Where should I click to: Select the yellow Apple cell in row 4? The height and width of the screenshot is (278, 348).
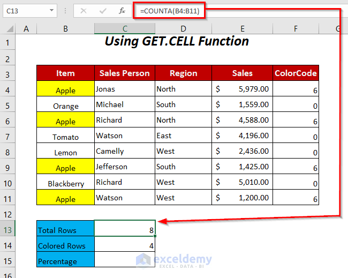click(x=65, y=88)
